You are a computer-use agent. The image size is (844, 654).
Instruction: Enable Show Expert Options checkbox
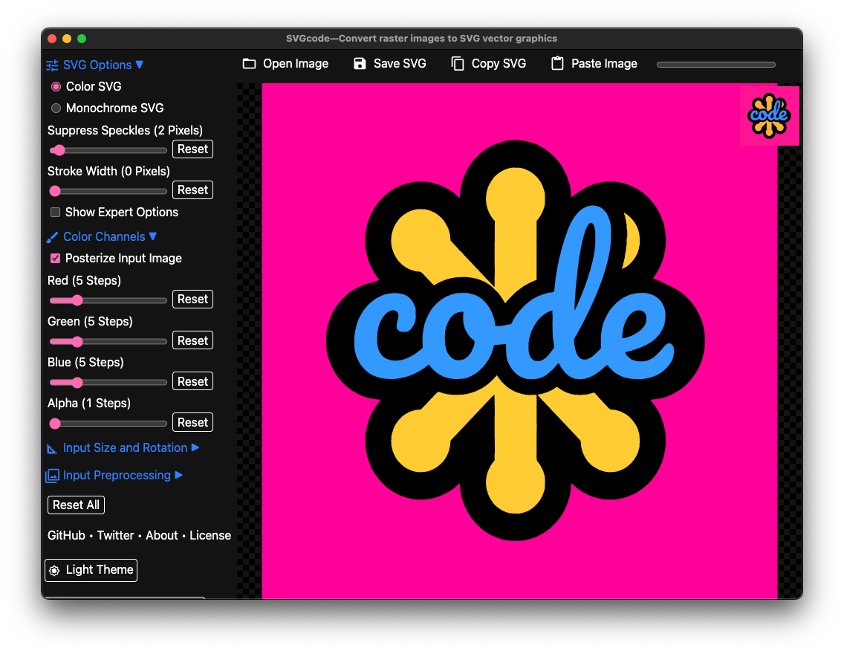(55, 212)
